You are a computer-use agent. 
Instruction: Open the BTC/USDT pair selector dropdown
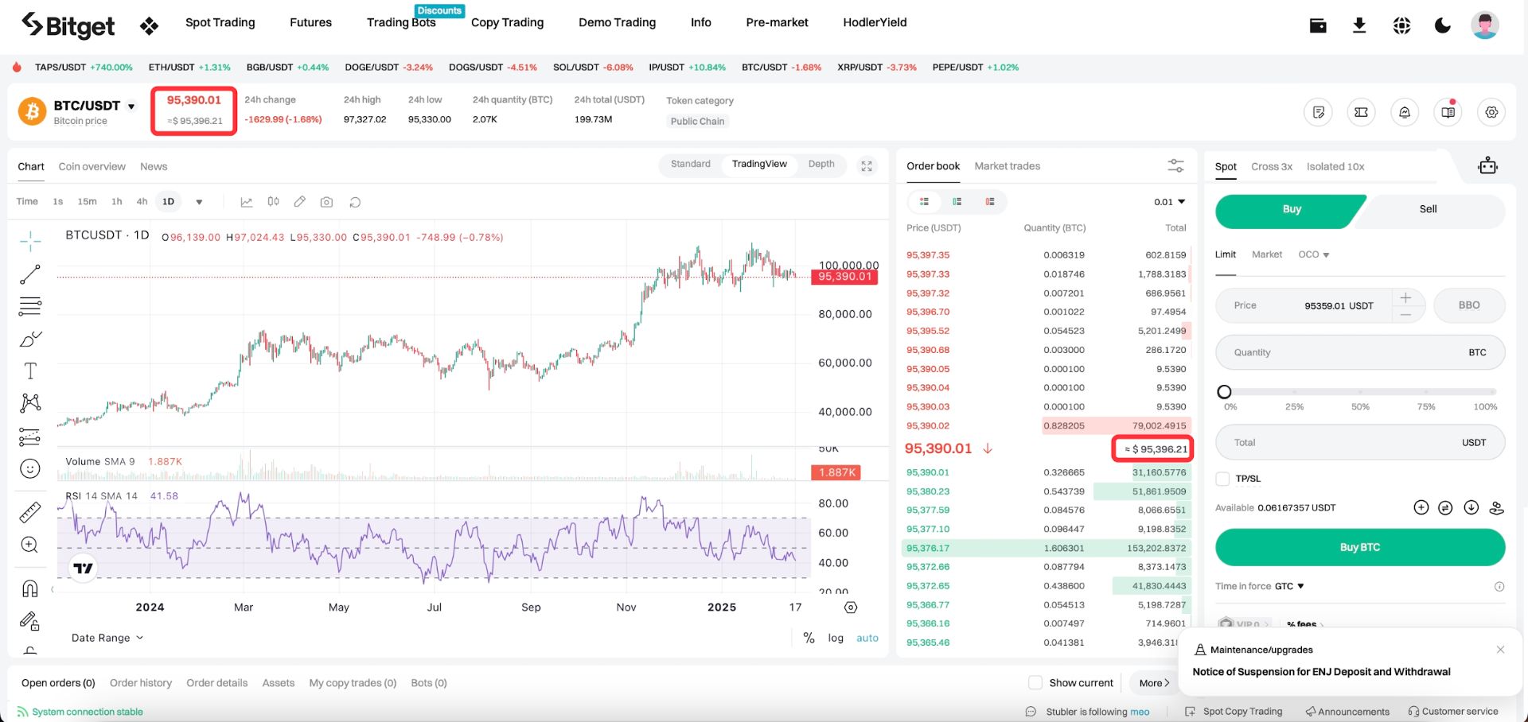tap(131, 106)
